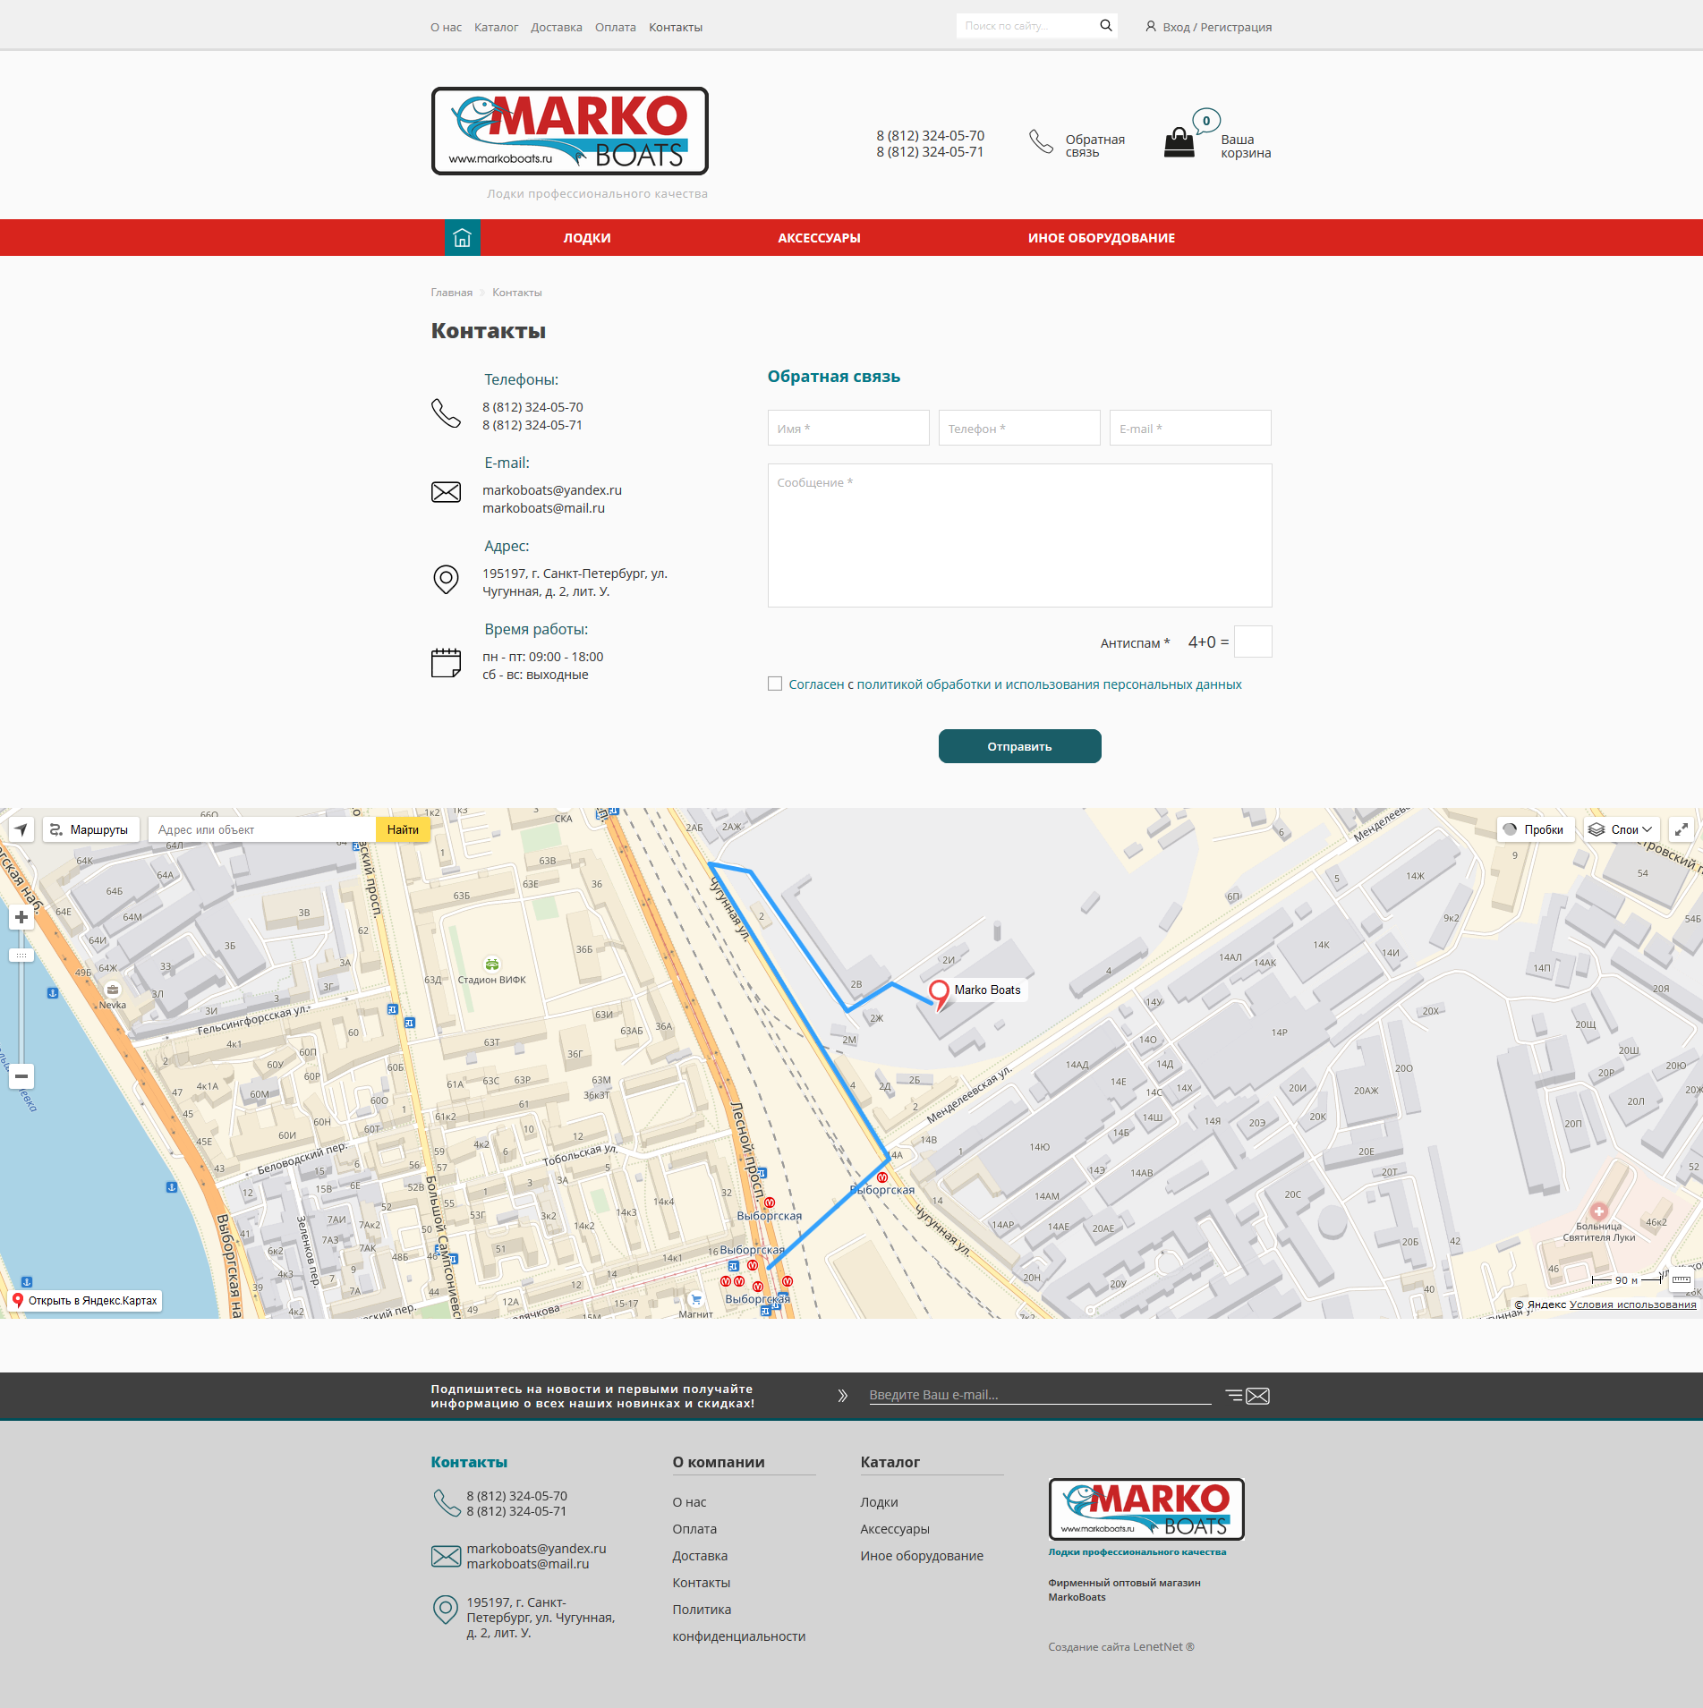Click the Главная breadcrumb link
The image size is (1703, 1708).
point(451,293)
